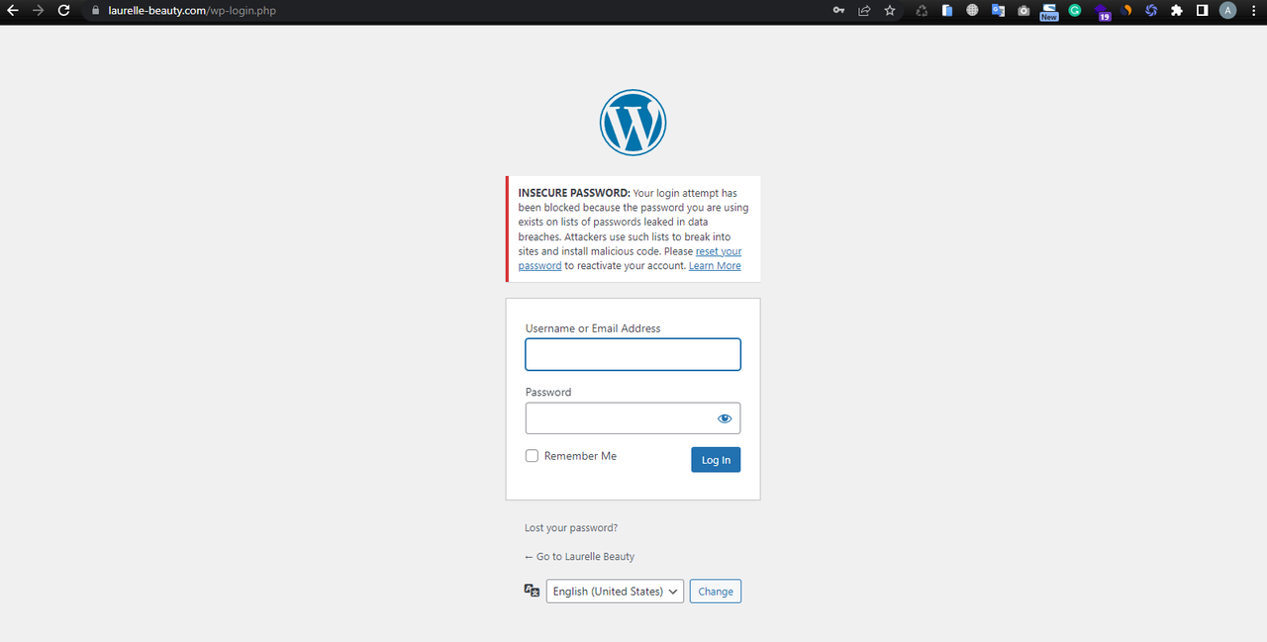The image size is (1267, 642).
Task: Open the Learn More link
Action: [715, 266]
